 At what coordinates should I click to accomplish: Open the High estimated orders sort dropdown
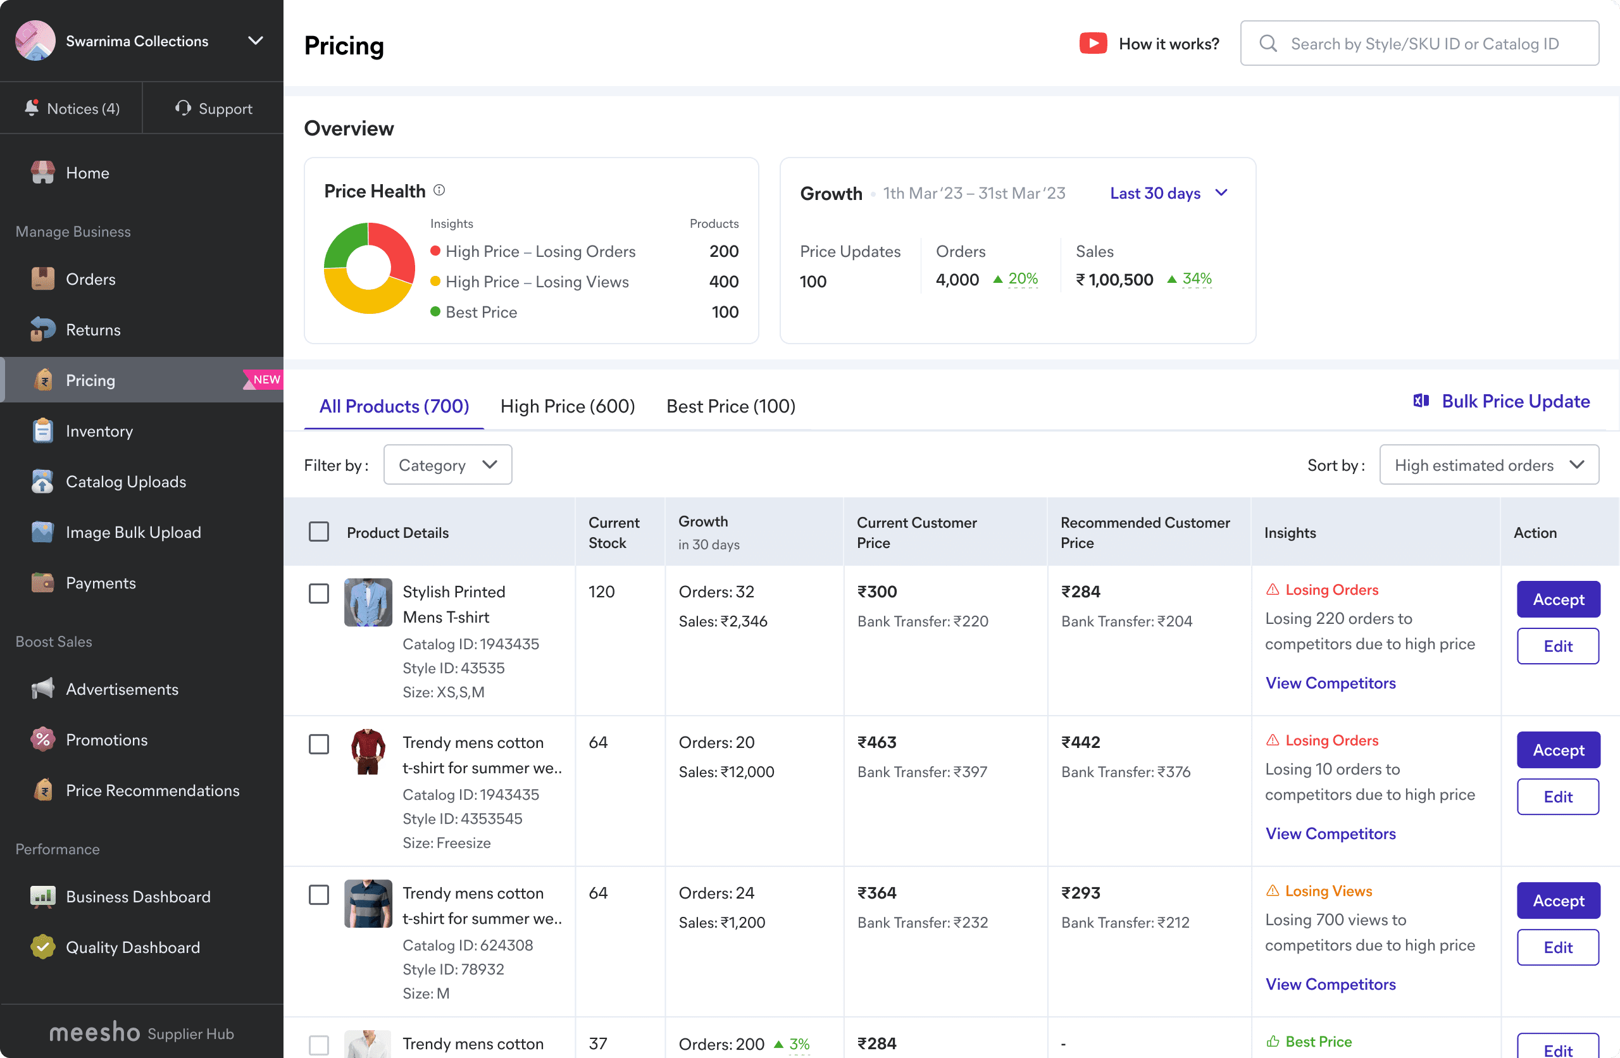(1489, 465)
